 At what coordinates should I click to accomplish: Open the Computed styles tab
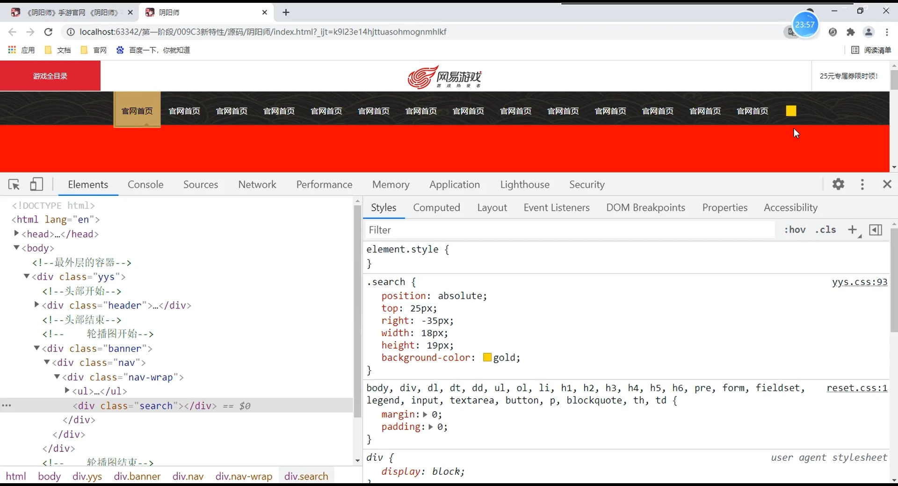pos(436,207)
